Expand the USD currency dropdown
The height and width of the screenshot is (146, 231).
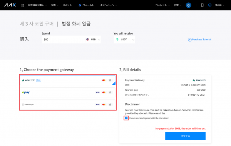[93, 40]
